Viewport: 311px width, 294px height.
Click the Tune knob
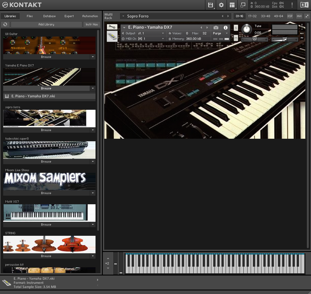(x=247, y=30)
